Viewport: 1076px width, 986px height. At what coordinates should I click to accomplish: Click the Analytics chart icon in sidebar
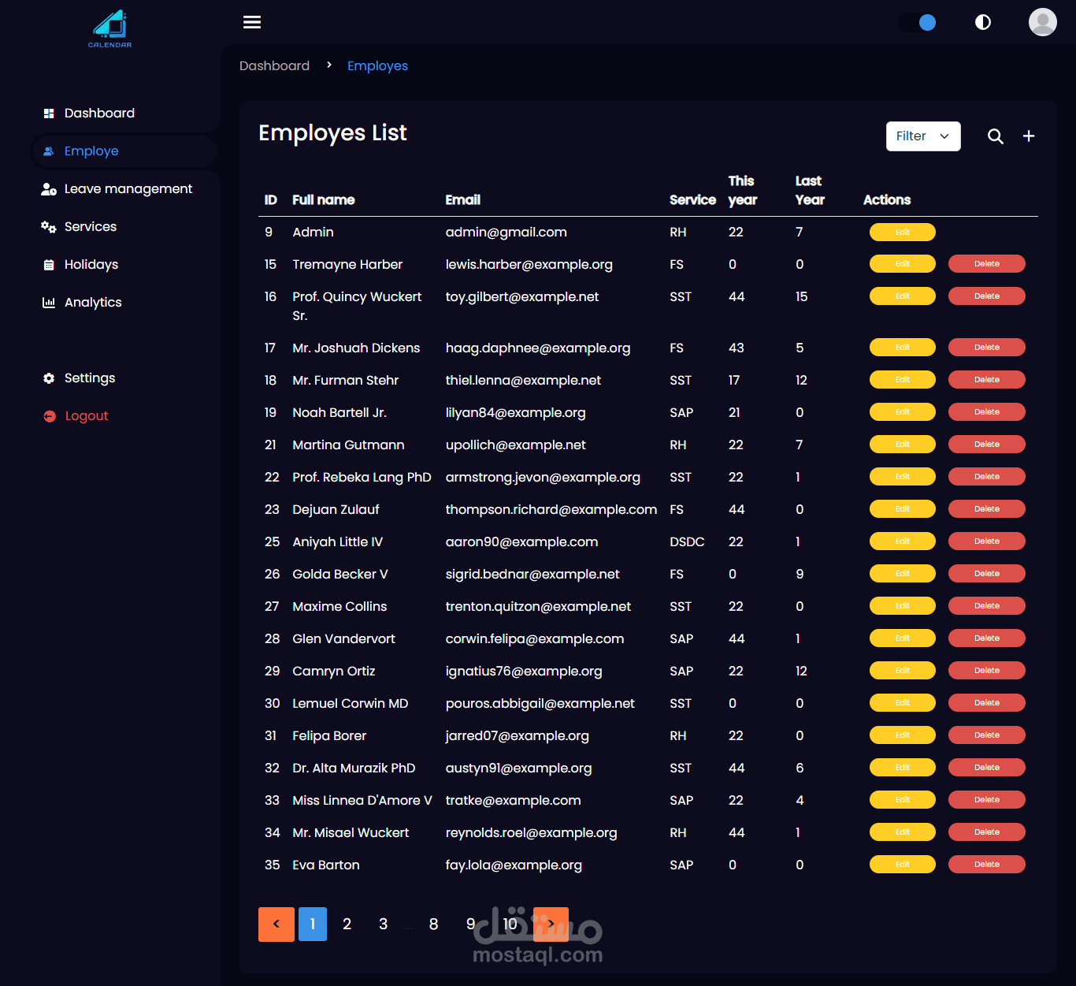[49, 303]
